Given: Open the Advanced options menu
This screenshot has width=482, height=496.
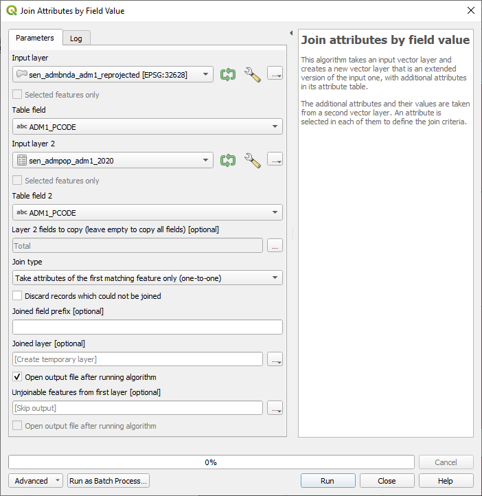Looking at the screenshot, I should click(x=36, y=481).
